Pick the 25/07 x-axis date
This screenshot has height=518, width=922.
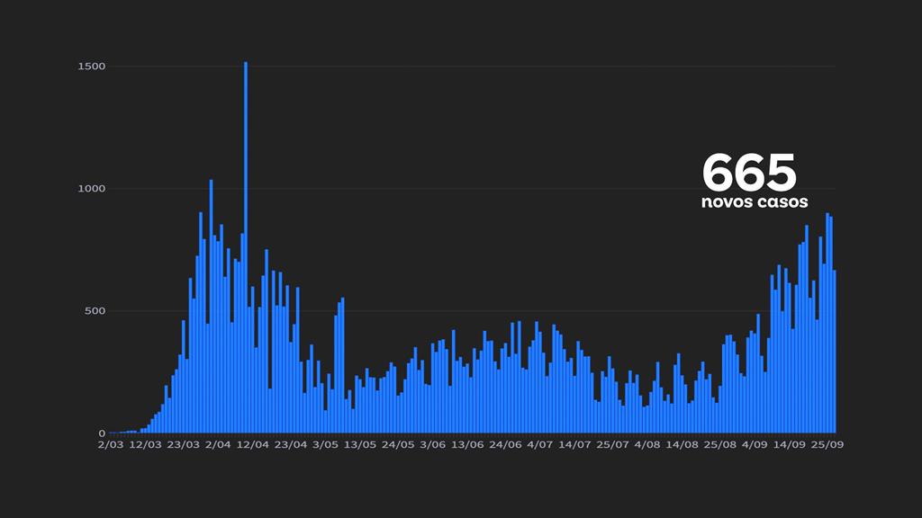tap(612, 444)
